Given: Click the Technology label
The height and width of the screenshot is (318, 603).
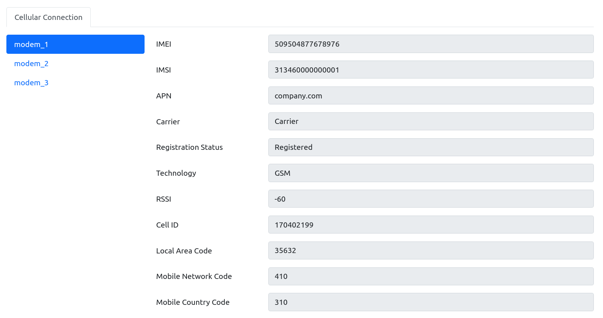Looking at the screenshot, I should pos(176,173).
